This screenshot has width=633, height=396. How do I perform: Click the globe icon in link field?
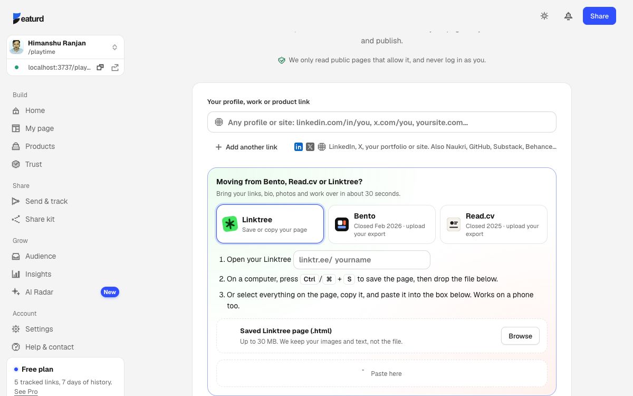coord(219,122)
